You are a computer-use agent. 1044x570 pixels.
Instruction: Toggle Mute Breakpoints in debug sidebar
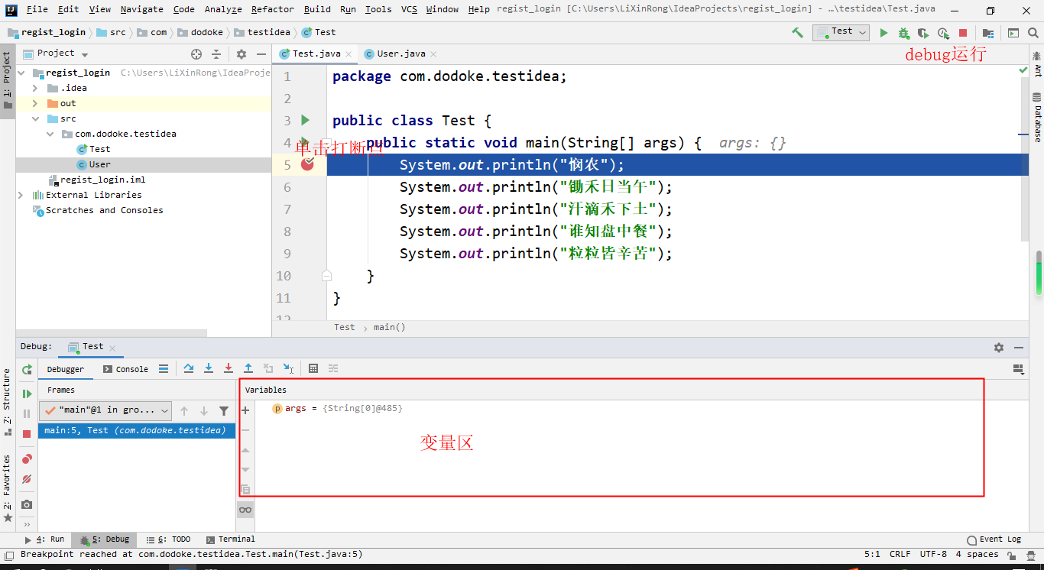tap(27, 479)
